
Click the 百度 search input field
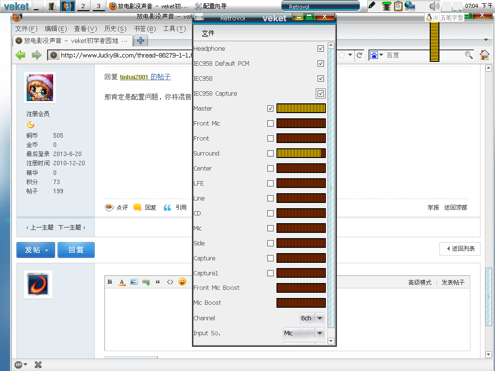[x=423, y=55]
